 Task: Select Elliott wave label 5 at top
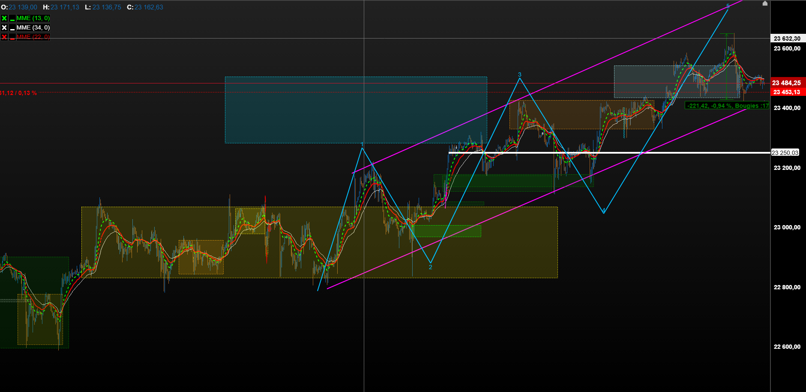[x=728, y=6]
